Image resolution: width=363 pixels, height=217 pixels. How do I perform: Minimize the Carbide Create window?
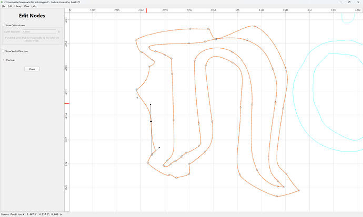point(340,2)
